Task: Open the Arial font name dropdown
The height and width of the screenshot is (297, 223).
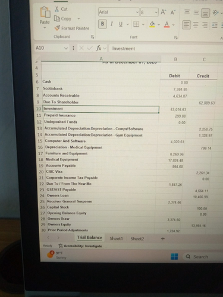Action: (x=137, y=12)
